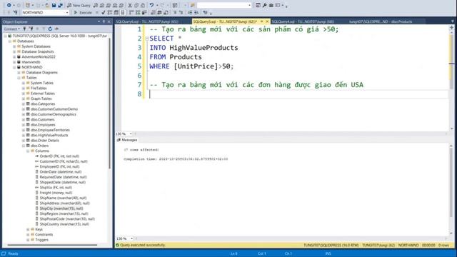Click the navigate Back arrow icon
Screen dimensions: 457x257
(9, 5)
